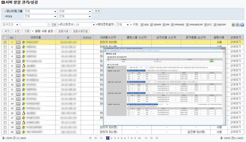Click the PM type icon in row 17
The width and height of the screenshot is (246, 142).
(x=19, y=118)
